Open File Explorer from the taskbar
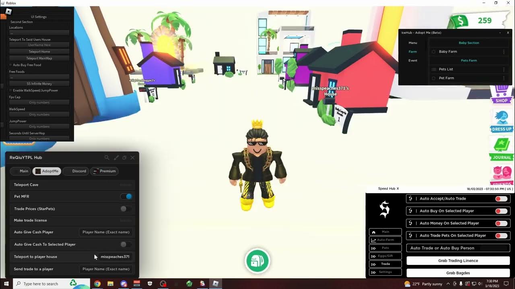The image size is (515, 289). (x=110, y=284)
